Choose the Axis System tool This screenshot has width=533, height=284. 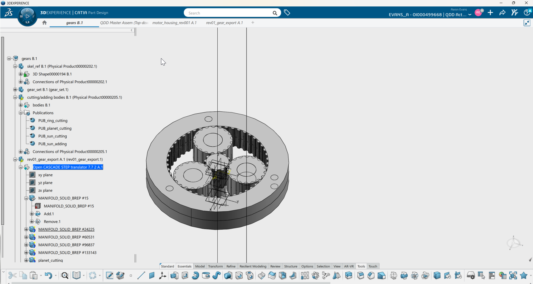tap(162, 275)
